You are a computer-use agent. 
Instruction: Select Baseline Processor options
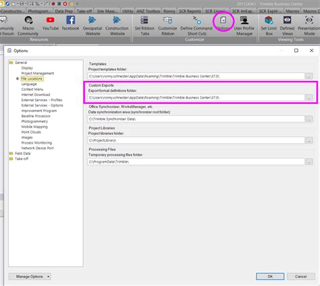36,116
